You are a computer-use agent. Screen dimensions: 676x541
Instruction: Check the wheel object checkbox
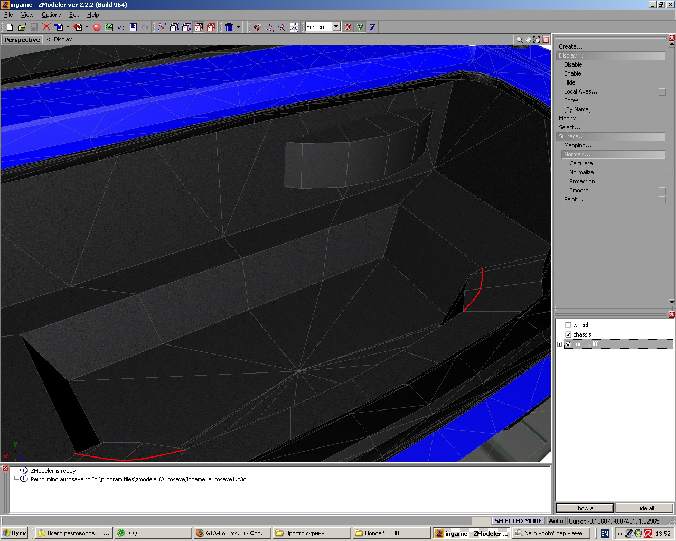568,325
